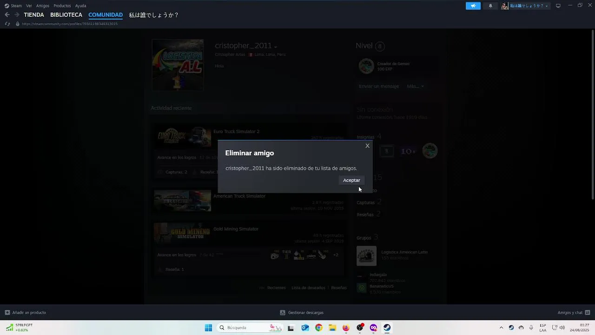The image size is (595, 335).
Task: Click the TIER achievement icon
Action: (x=286, y=255)
